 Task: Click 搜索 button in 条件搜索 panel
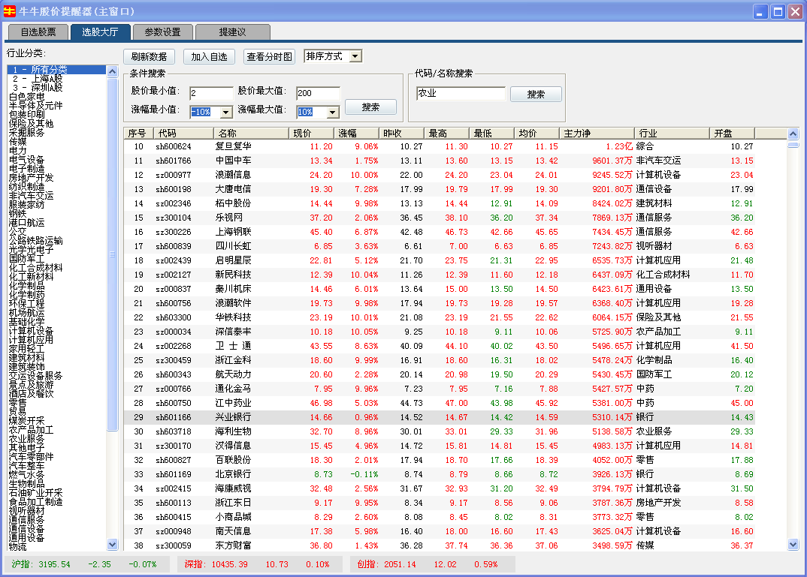tap(370, 107)
